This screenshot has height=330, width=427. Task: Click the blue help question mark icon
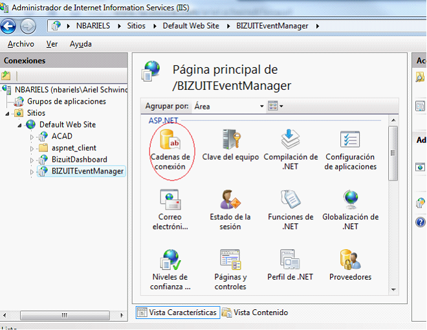[x=421, y=222]
